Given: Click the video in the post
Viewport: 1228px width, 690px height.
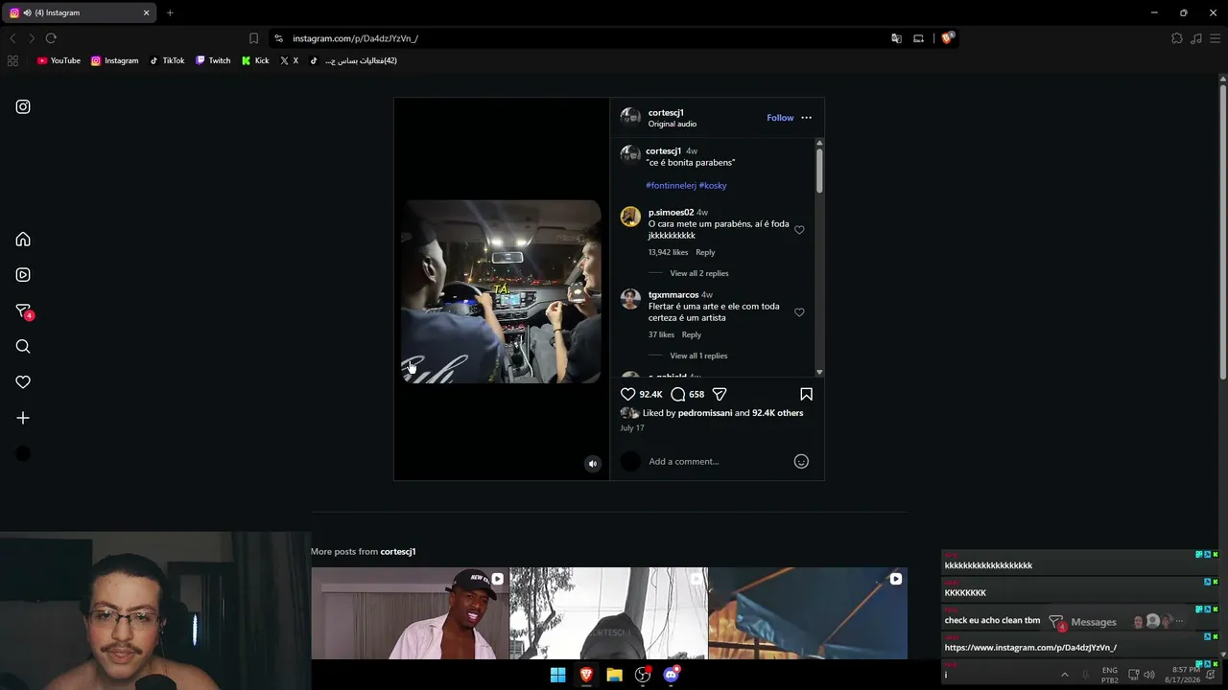Looking at the screenshot, I should click(x=501, y=291).
